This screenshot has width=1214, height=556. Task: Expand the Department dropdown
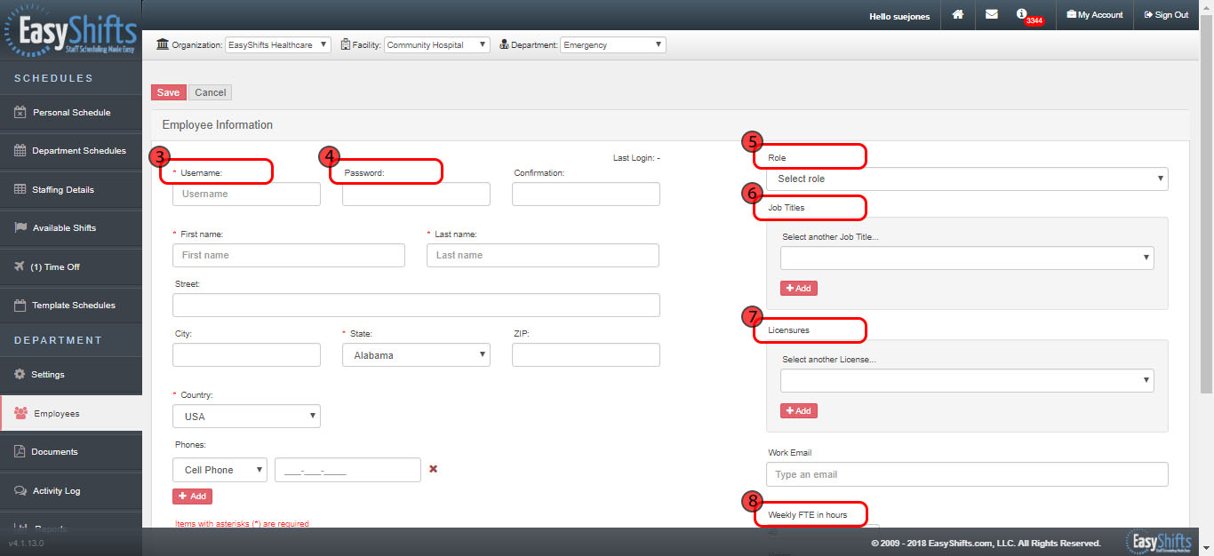(x=612, y=44)
